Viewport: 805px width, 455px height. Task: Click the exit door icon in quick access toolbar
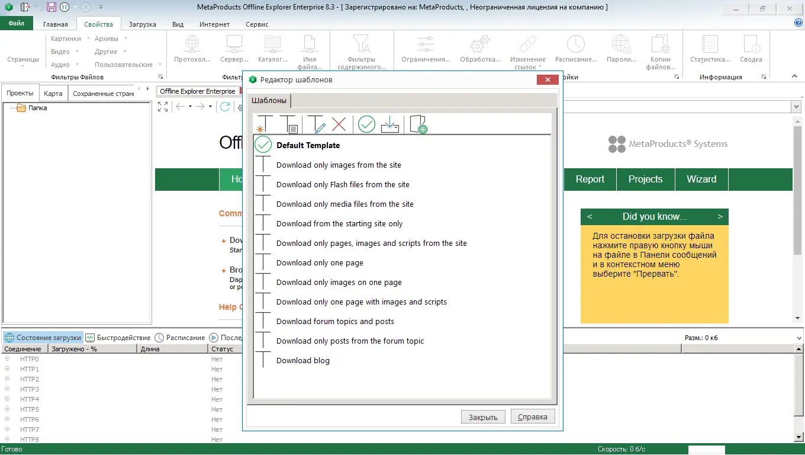click(x=25, y=7)
